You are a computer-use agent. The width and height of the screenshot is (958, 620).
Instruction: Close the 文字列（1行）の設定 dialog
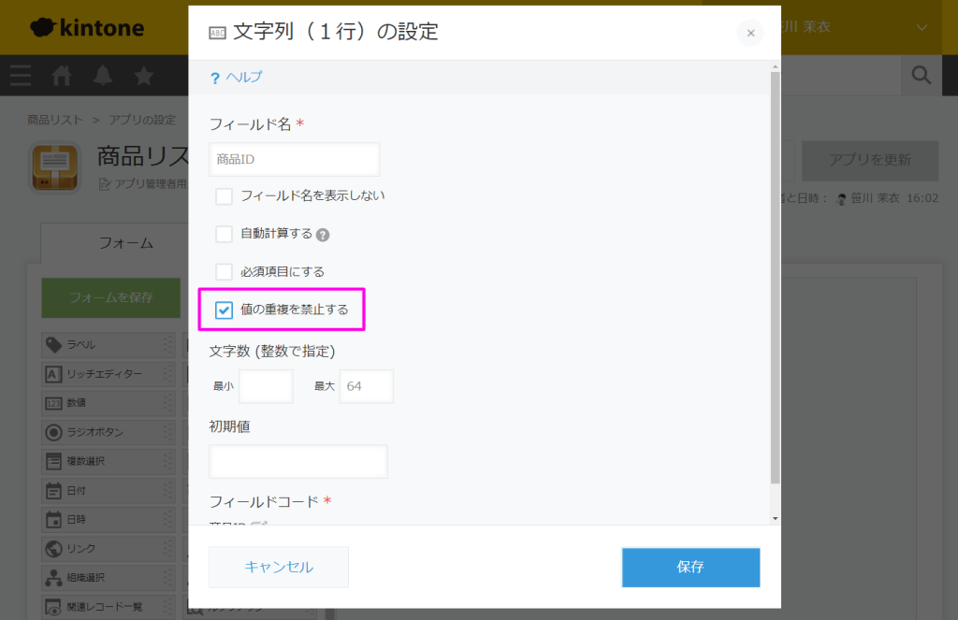tap(751, 33)
